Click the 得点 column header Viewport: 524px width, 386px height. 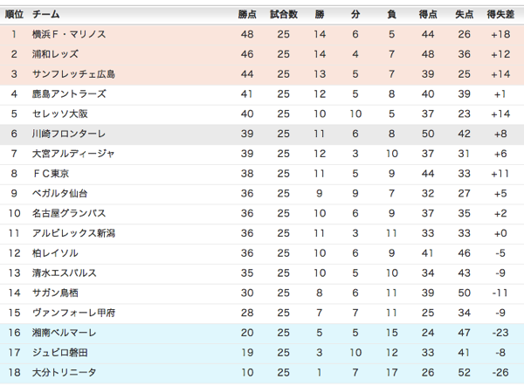427,15
